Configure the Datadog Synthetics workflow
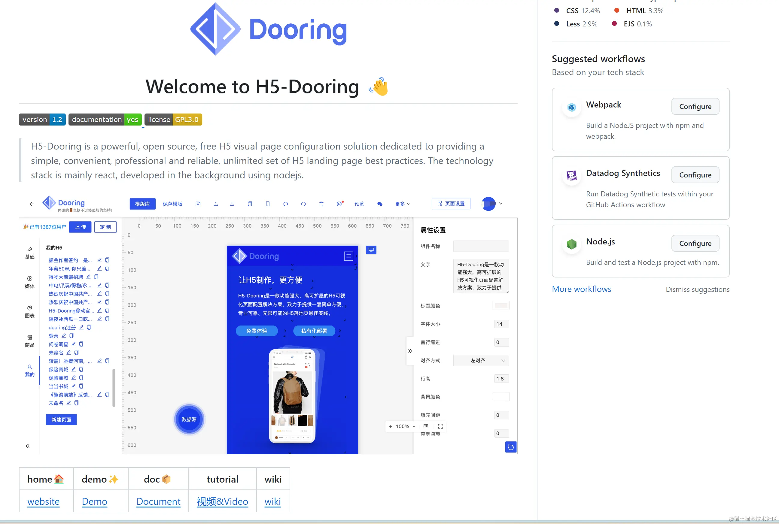This screenshot has height=524, width=779. (x=695, y=175)
